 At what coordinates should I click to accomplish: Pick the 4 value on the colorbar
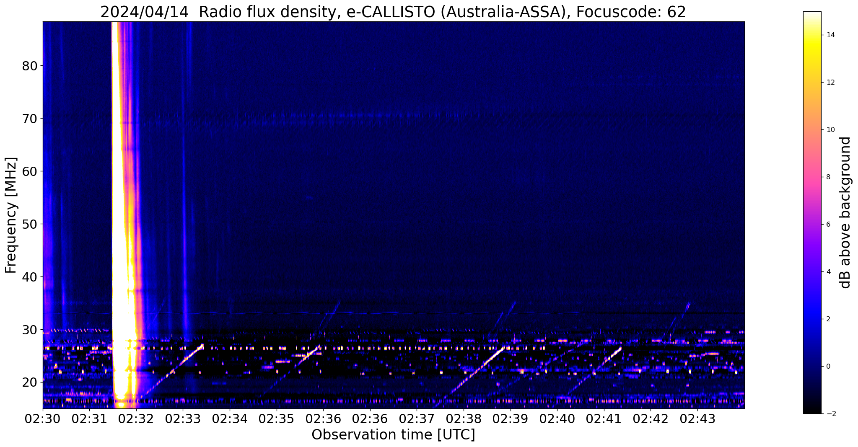coord(828,272)
